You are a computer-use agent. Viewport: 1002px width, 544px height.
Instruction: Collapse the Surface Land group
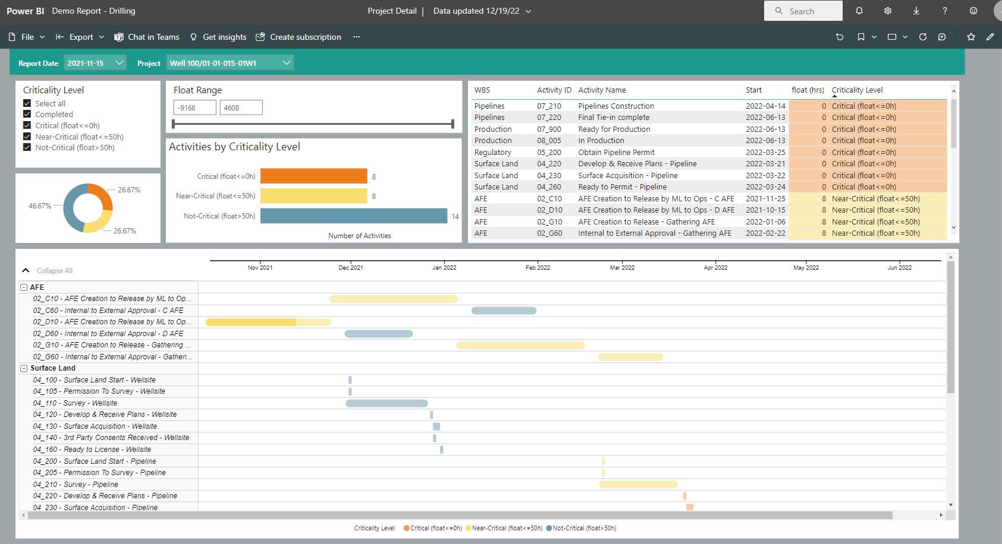click(24, 368)
